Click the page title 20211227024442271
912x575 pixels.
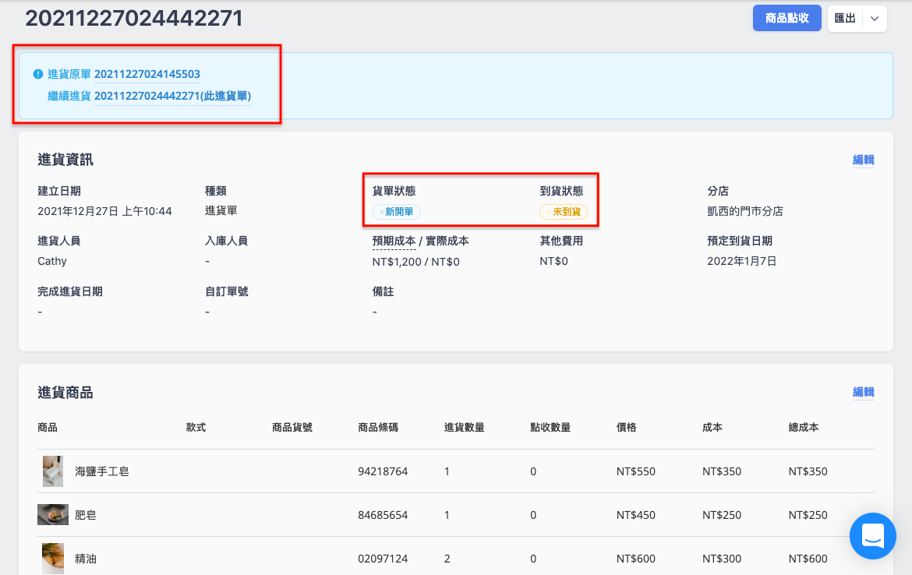point(134,18)
